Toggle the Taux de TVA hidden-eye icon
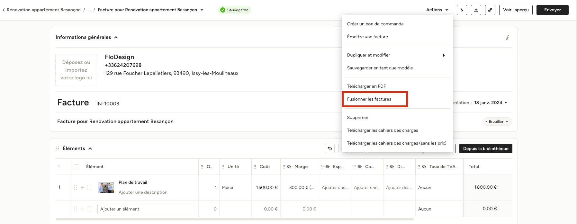 click(424, 167)
